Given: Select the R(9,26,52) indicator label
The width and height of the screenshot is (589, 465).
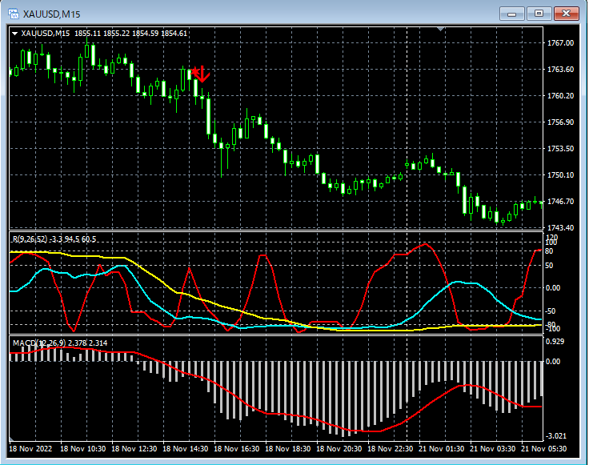Looking at the screenshot, I should point(30,239).
